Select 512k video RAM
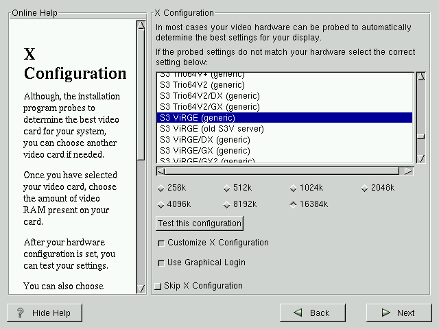439x329 pixels. tap(227, 188)
